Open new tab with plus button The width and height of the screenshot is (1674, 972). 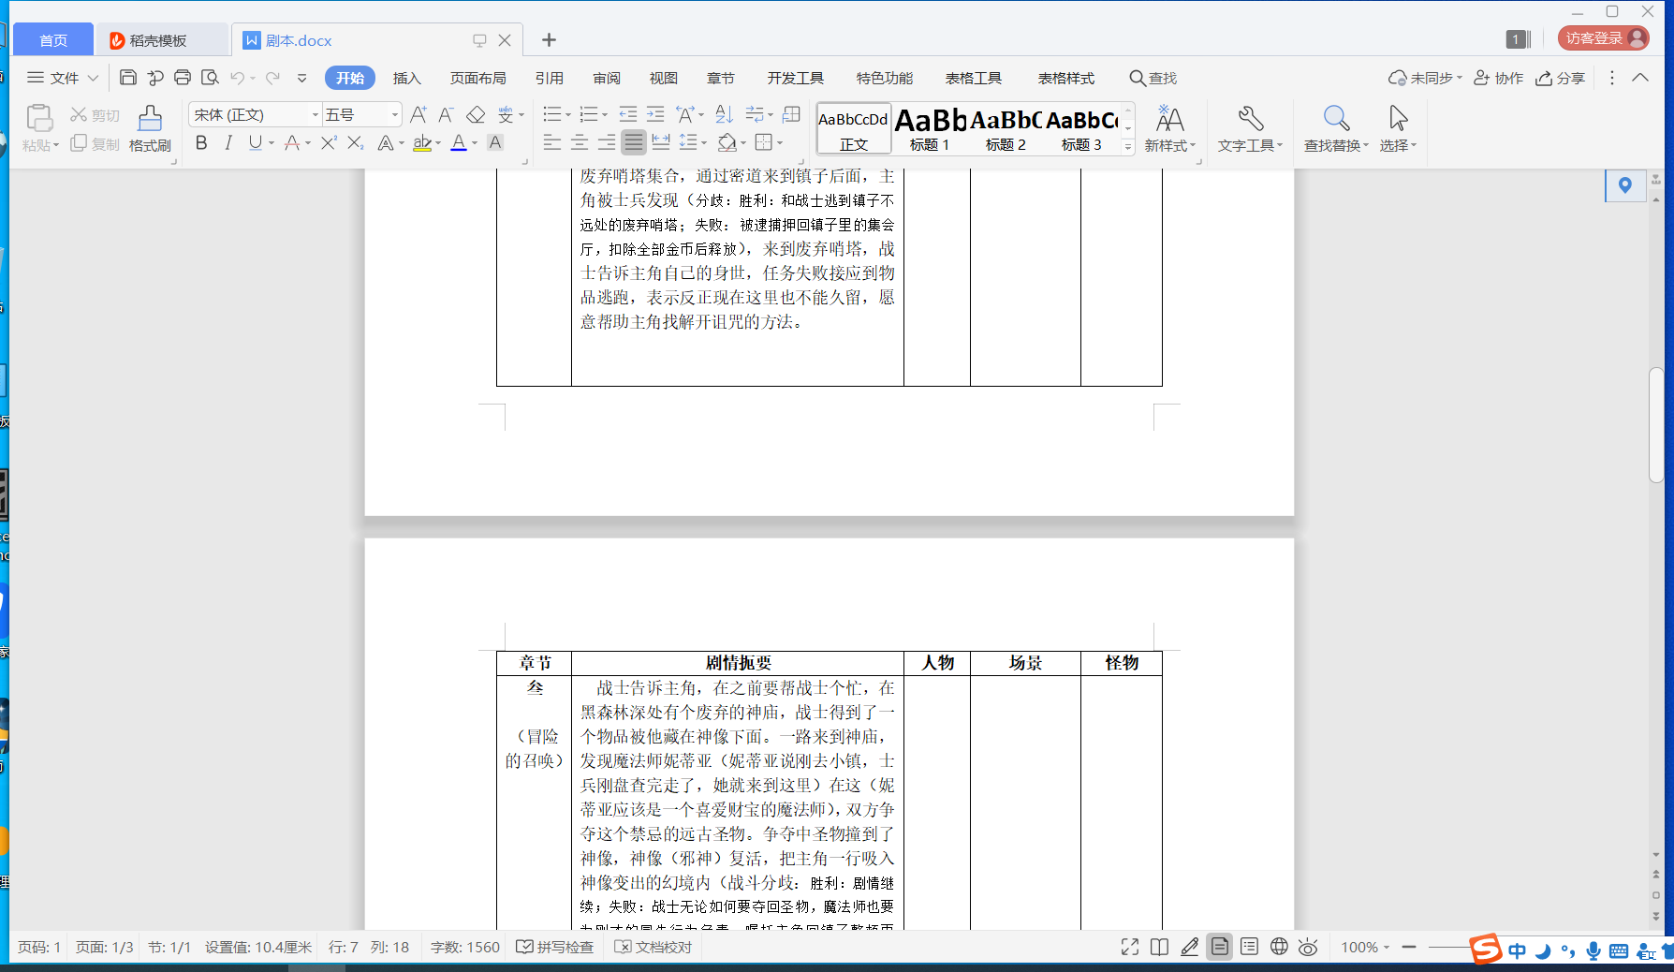tap(549, 39)
